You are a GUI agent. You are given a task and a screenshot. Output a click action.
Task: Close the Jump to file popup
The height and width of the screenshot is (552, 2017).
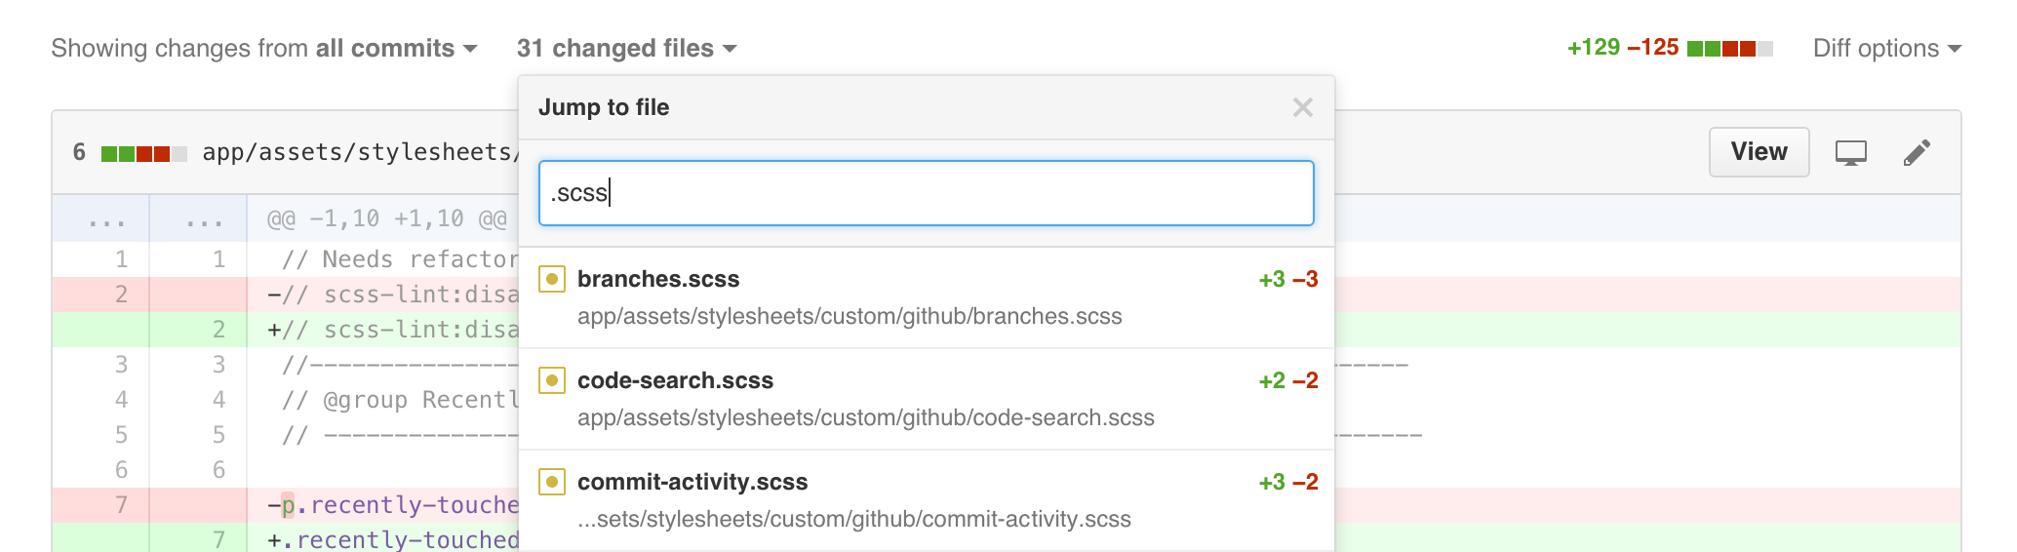tap(1302, 107)
